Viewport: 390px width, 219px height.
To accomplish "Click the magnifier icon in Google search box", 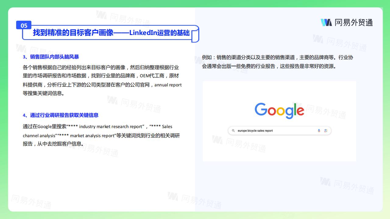I will (x=233, y=131).
